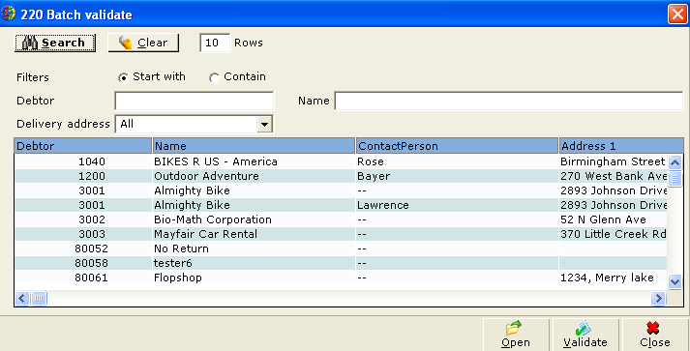Click the Debtor filter input field

tap(195, 101)
